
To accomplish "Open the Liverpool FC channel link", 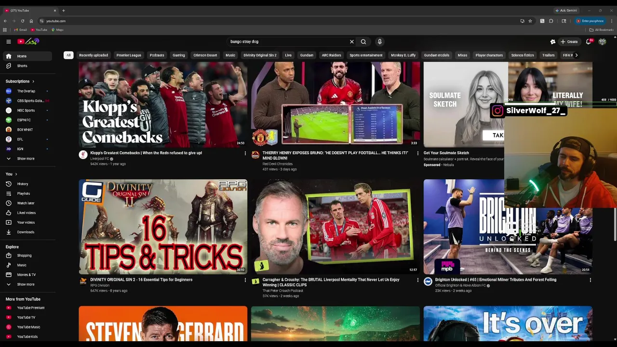I will [x=100, y=159].
